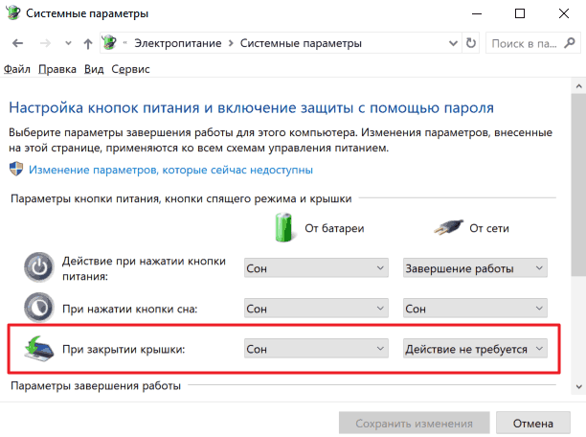Go back with the left arrow button
Viewport: 586px width, 437px height.
coord(17,43)
